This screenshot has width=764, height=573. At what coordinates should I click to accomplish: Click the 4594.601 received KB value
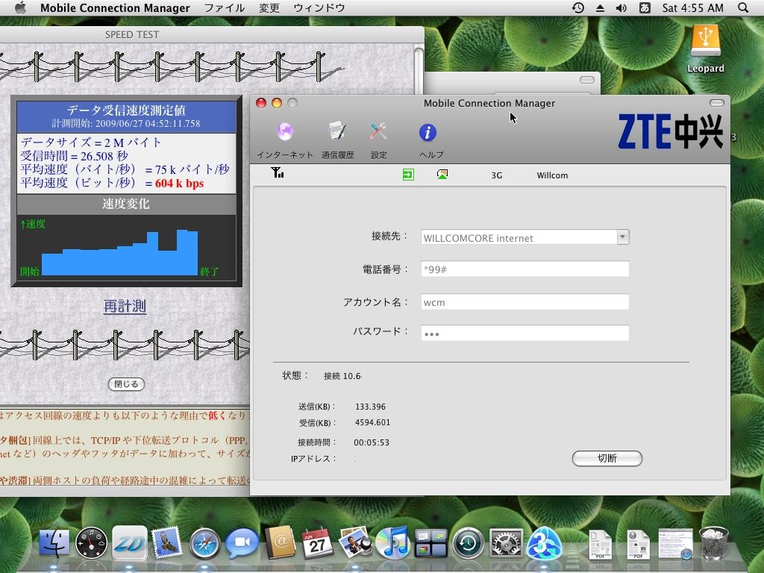coord(372,422)
